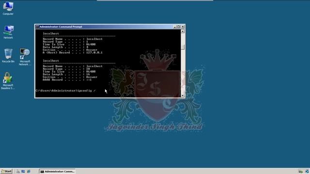310x174 pixels.
Task: Open Internet Explorer from Quick Launch
Action: [29, 172]
